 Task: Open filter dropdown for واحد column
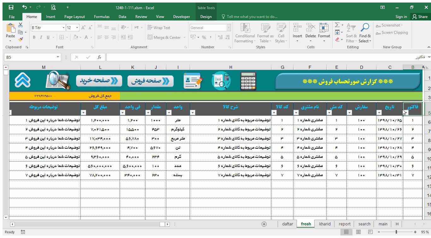pos(169,113)
